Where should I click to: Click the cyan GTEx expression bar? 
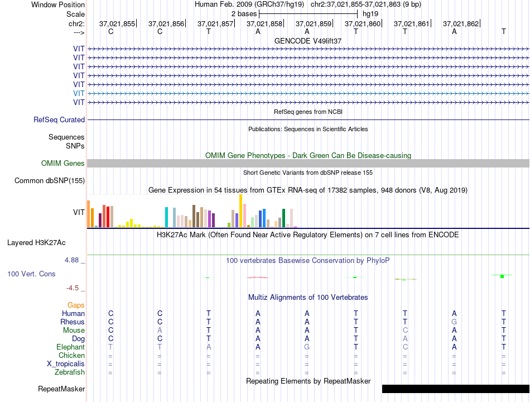point(166,217)
